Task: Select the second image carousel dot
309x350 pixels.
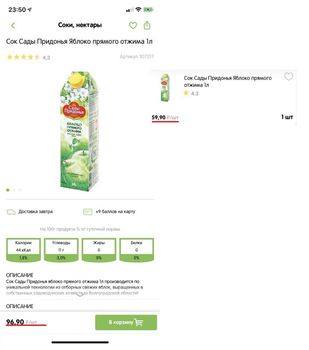Action: coord(14,190)
